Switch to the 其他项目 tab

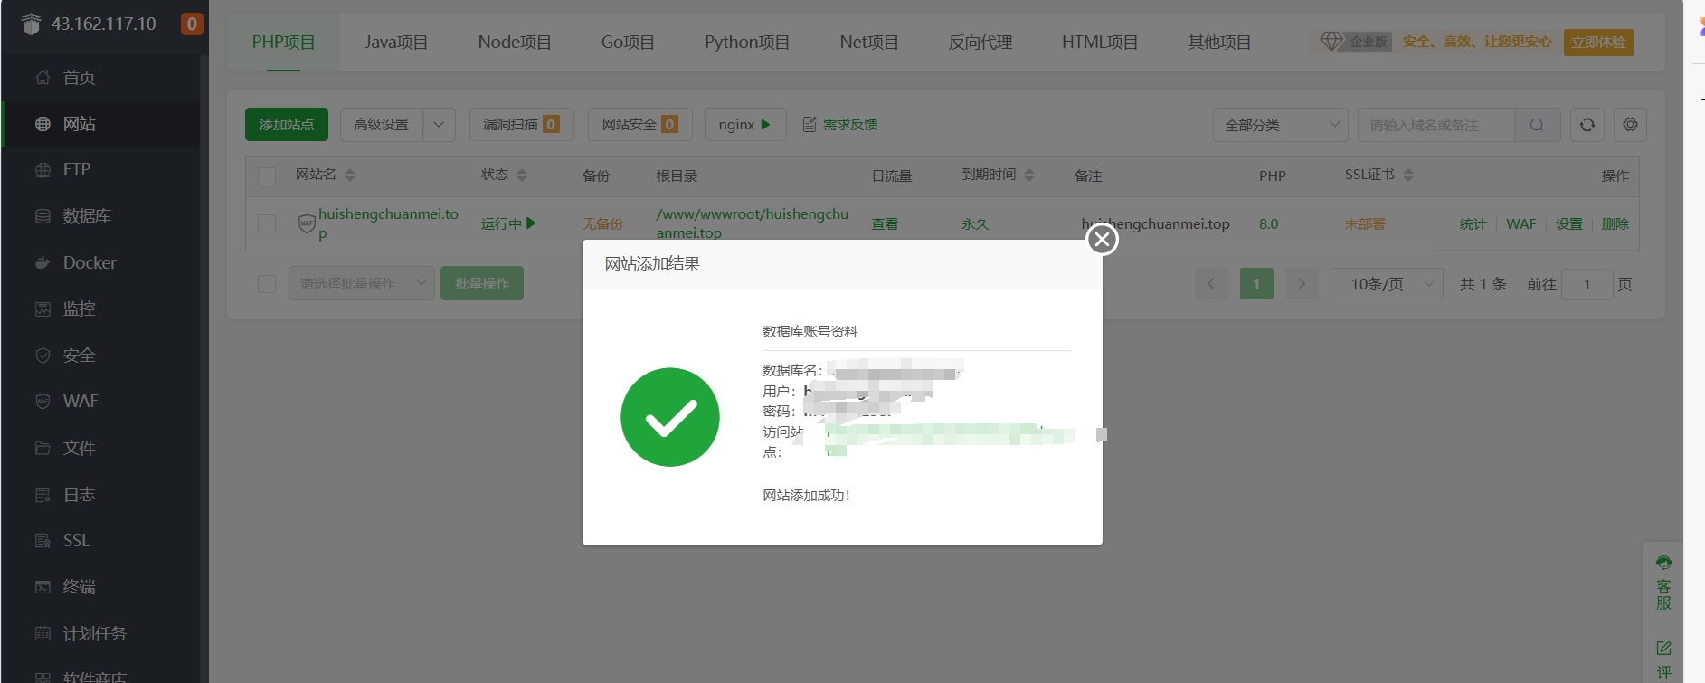click(1219, 43)
